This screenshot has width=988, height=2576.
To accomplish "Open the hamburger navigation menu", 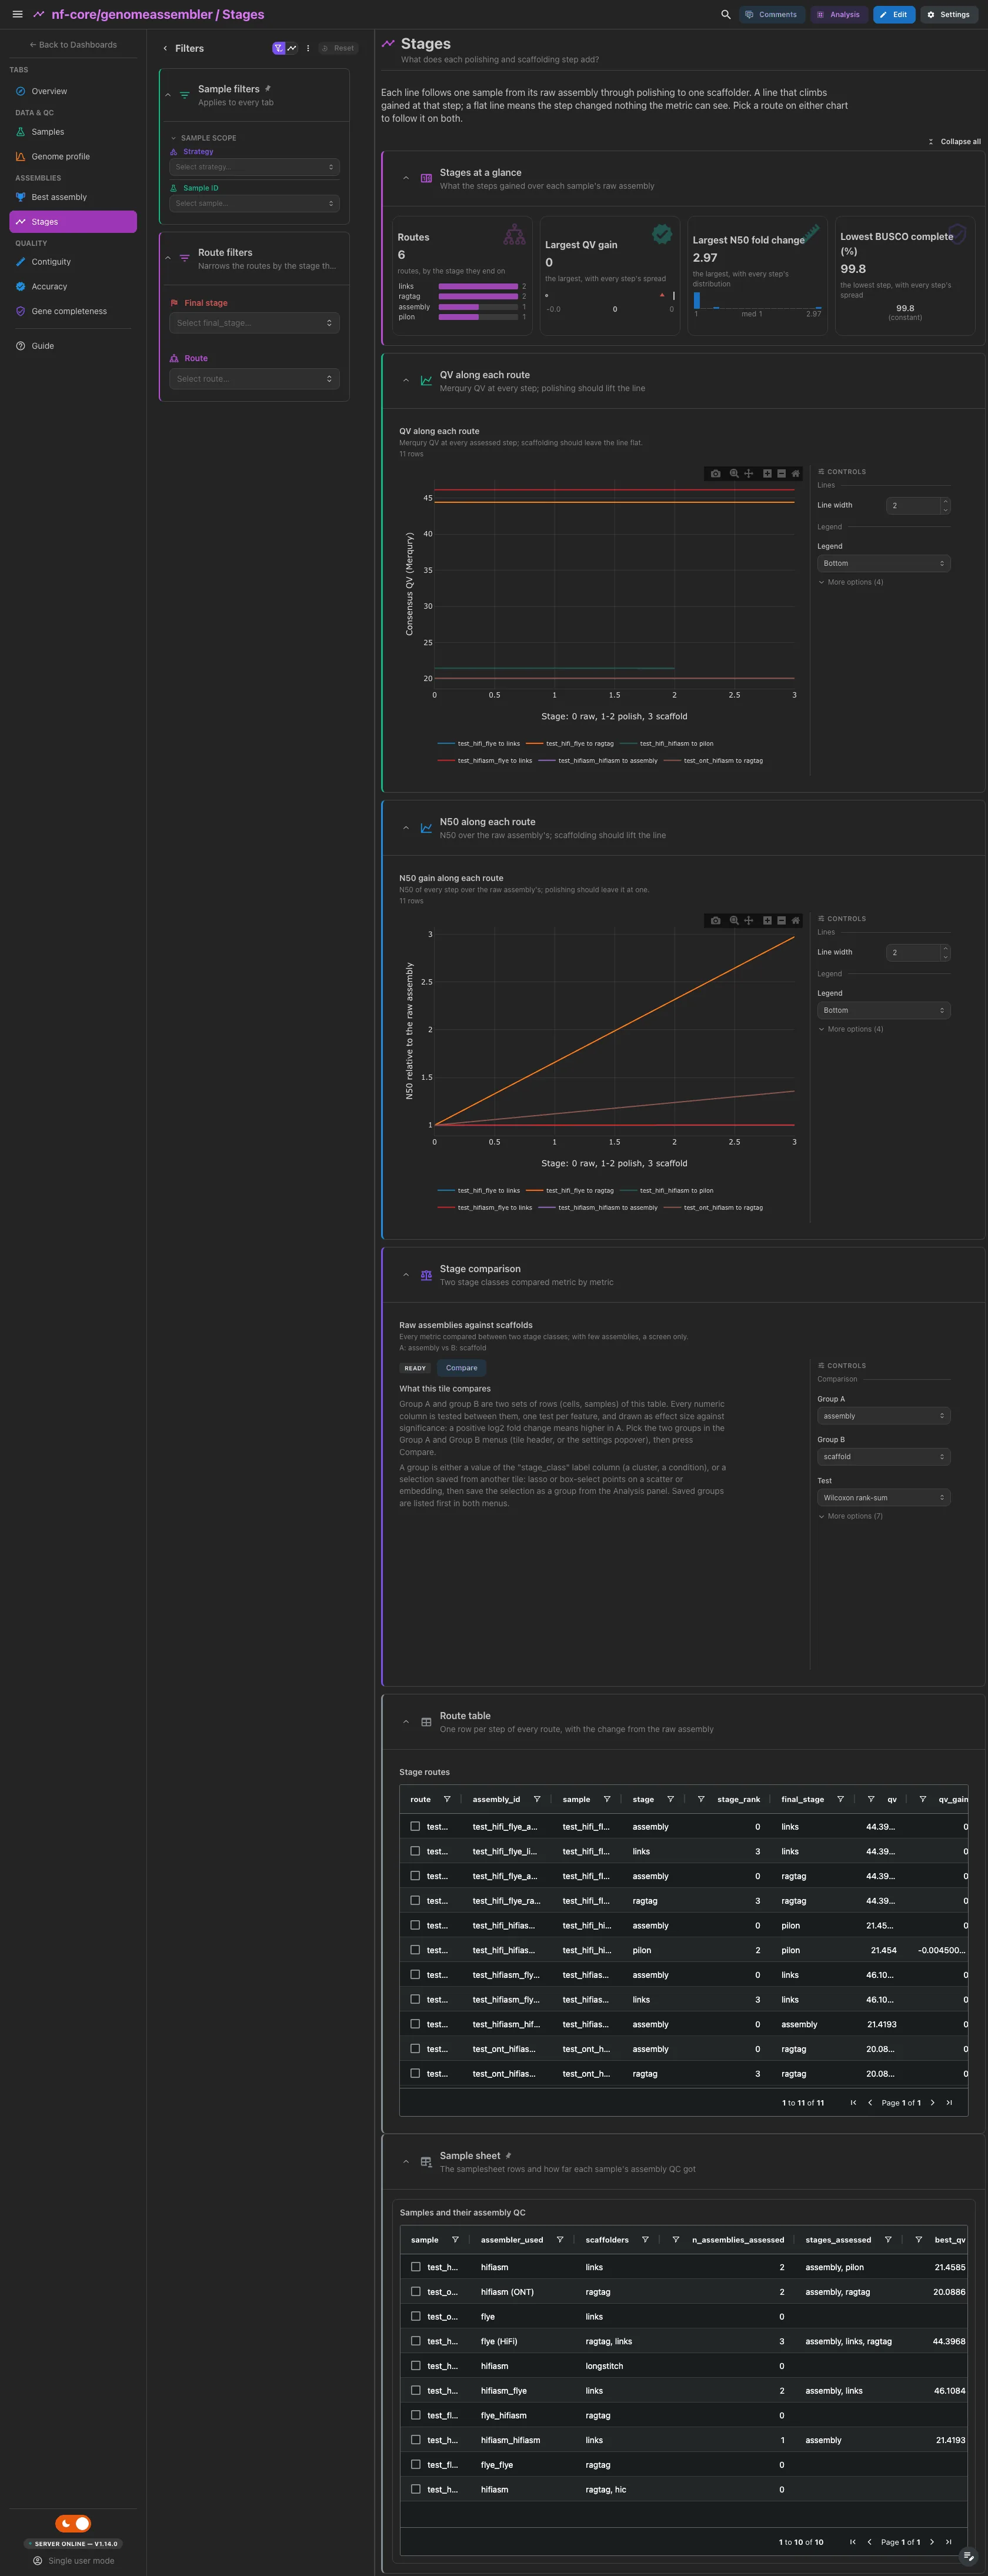I will [17, 14].
